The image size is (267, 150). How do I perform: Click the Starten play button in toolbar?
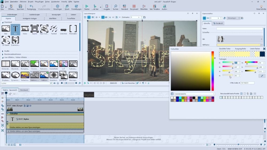point(87,7)
